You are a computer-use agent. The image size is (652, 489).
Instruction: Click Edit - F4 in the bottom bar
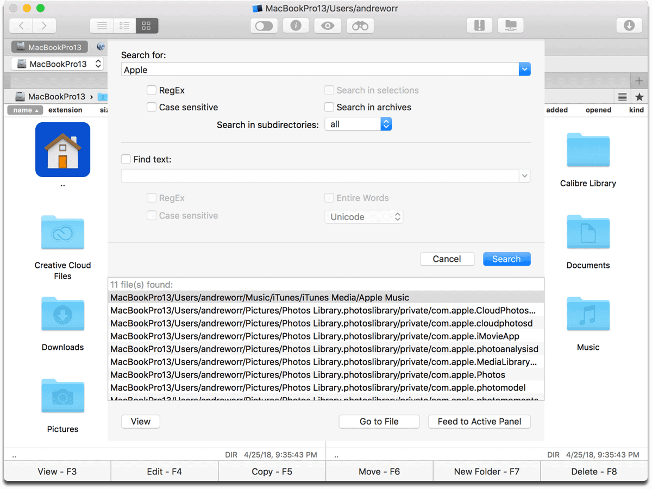pos(165,472)
